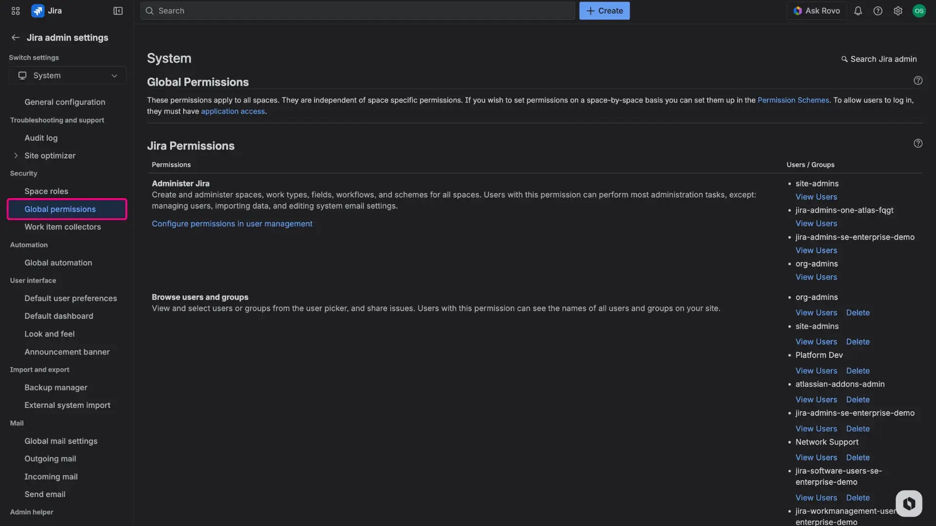Viewport: 936px width, 526px height.
Task: Open the Atlassian app switcher grid
Action: 15,10
